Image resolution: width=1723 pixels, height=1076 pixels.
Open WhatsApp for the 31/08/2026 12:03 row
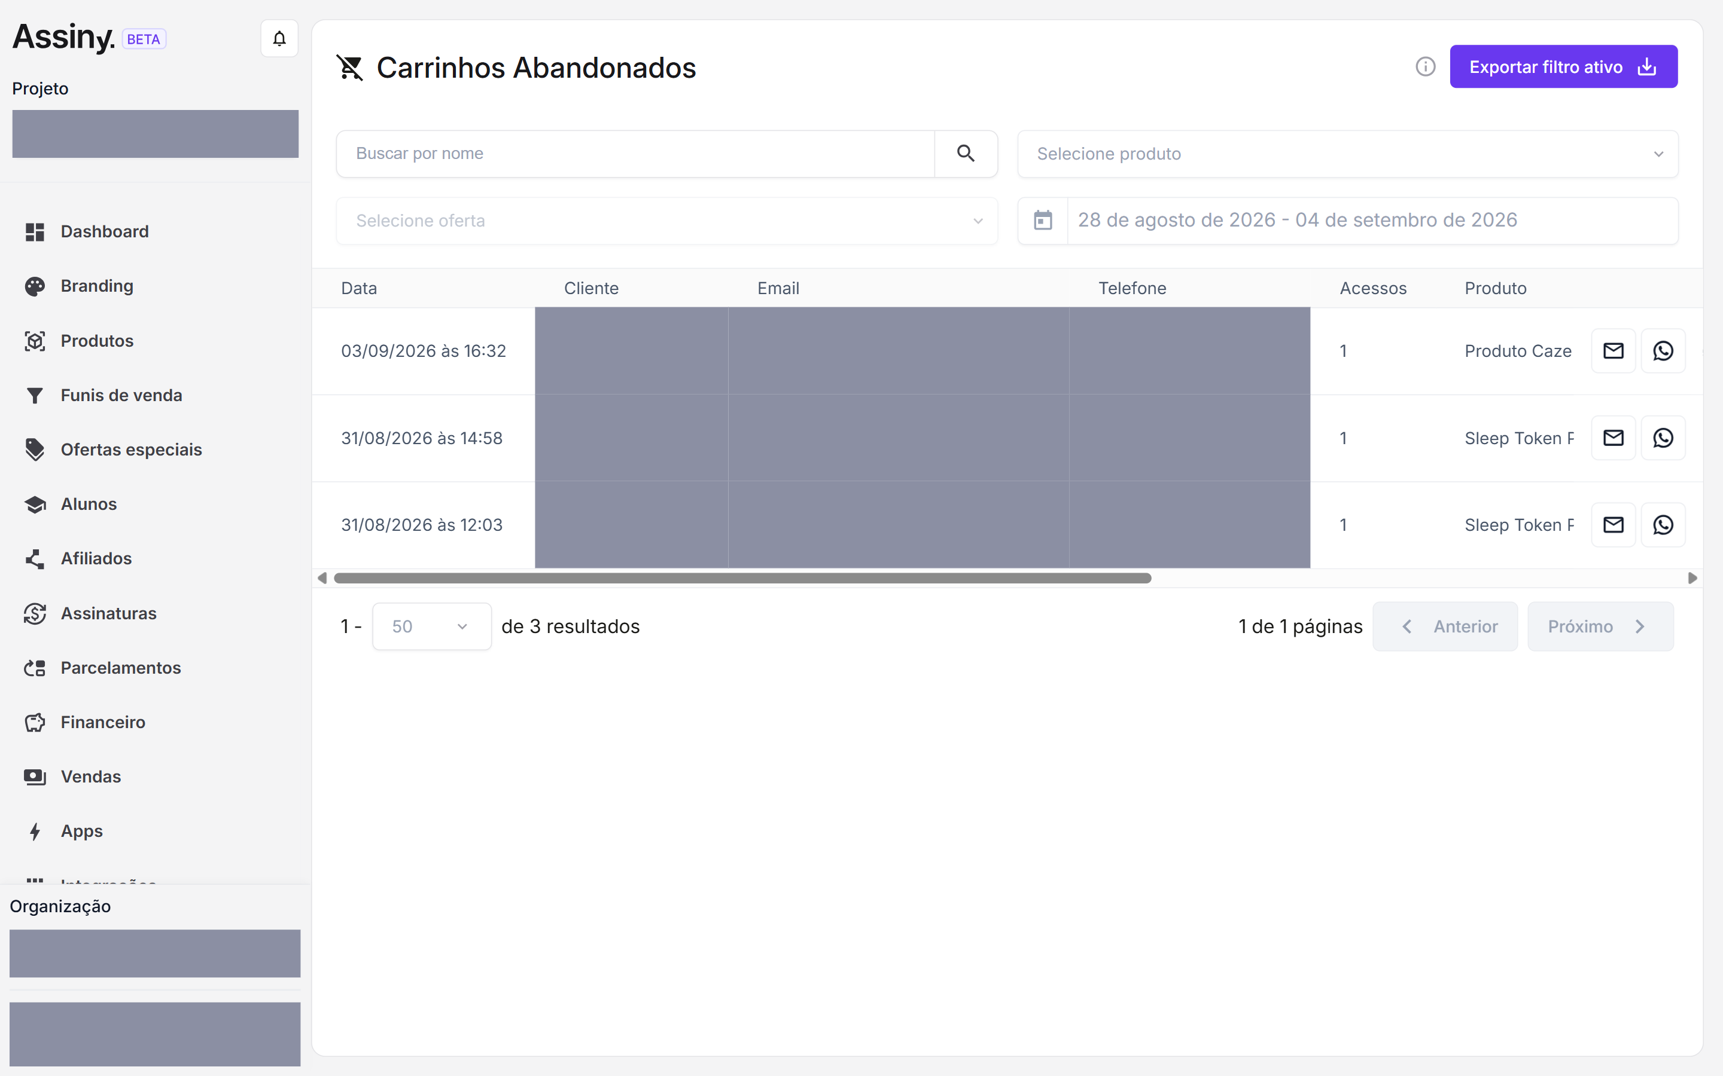click(x=1663, y=525)
